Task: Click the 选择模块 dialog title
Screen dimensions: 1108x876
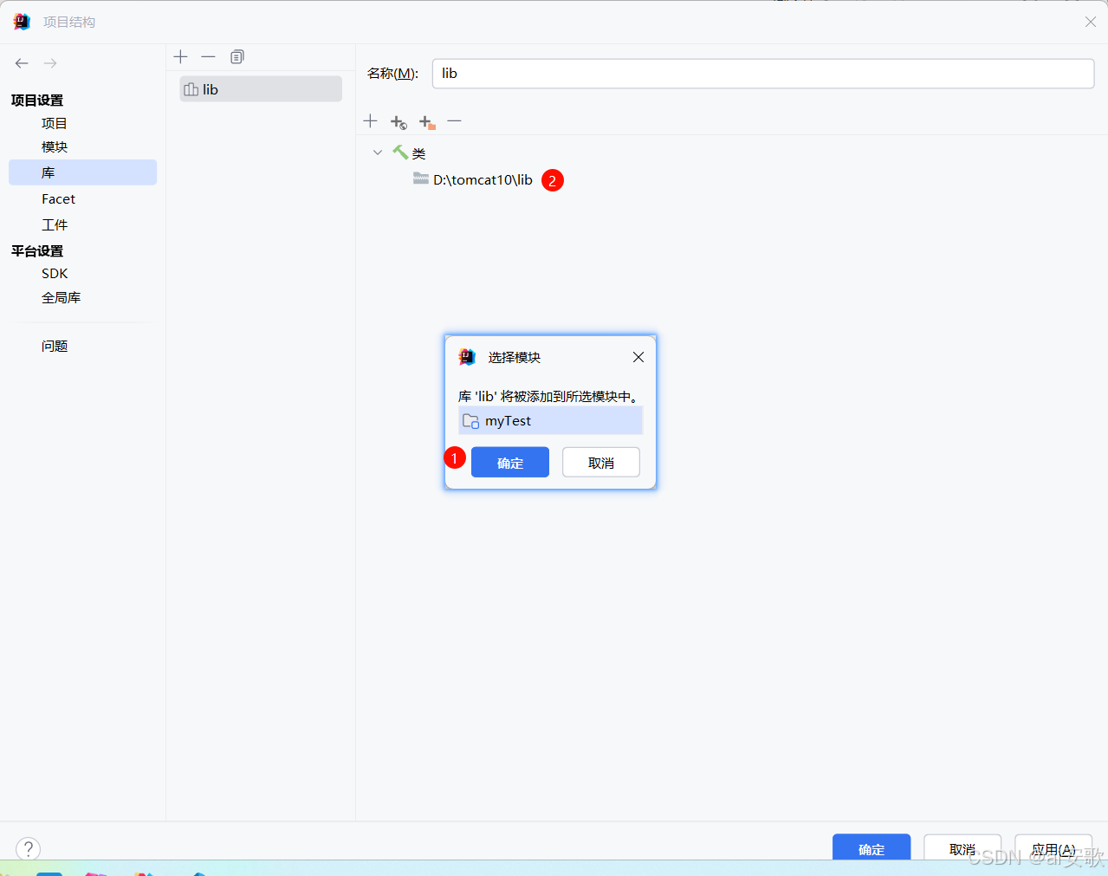Action: (x=514, y=357)
